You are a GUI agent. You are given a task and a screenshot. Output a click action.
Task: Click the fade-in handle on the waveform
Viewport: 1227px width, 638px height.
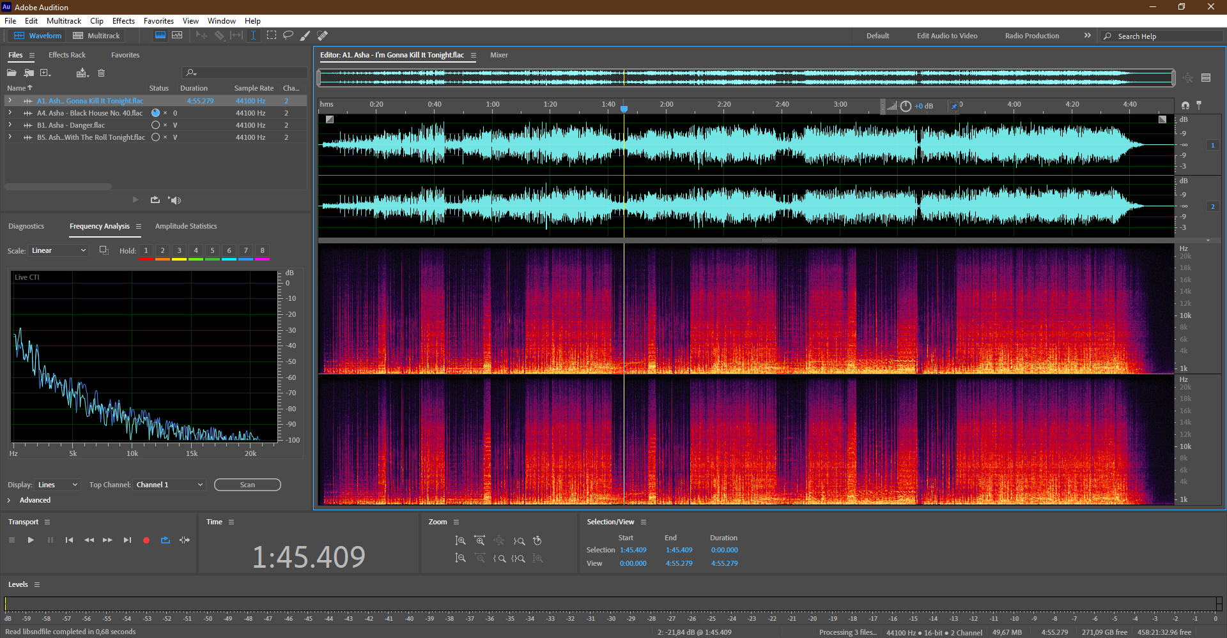[x=330, y=119]
